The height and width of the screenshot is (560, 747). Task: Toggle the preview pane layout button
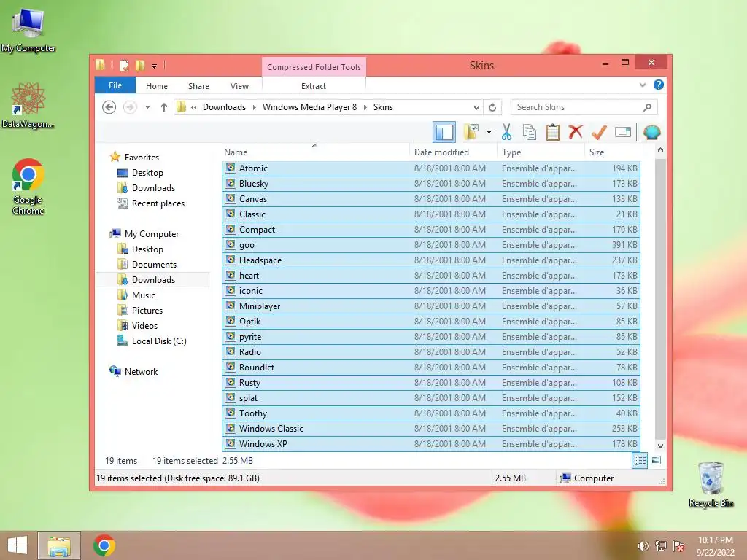click(444, 132)
